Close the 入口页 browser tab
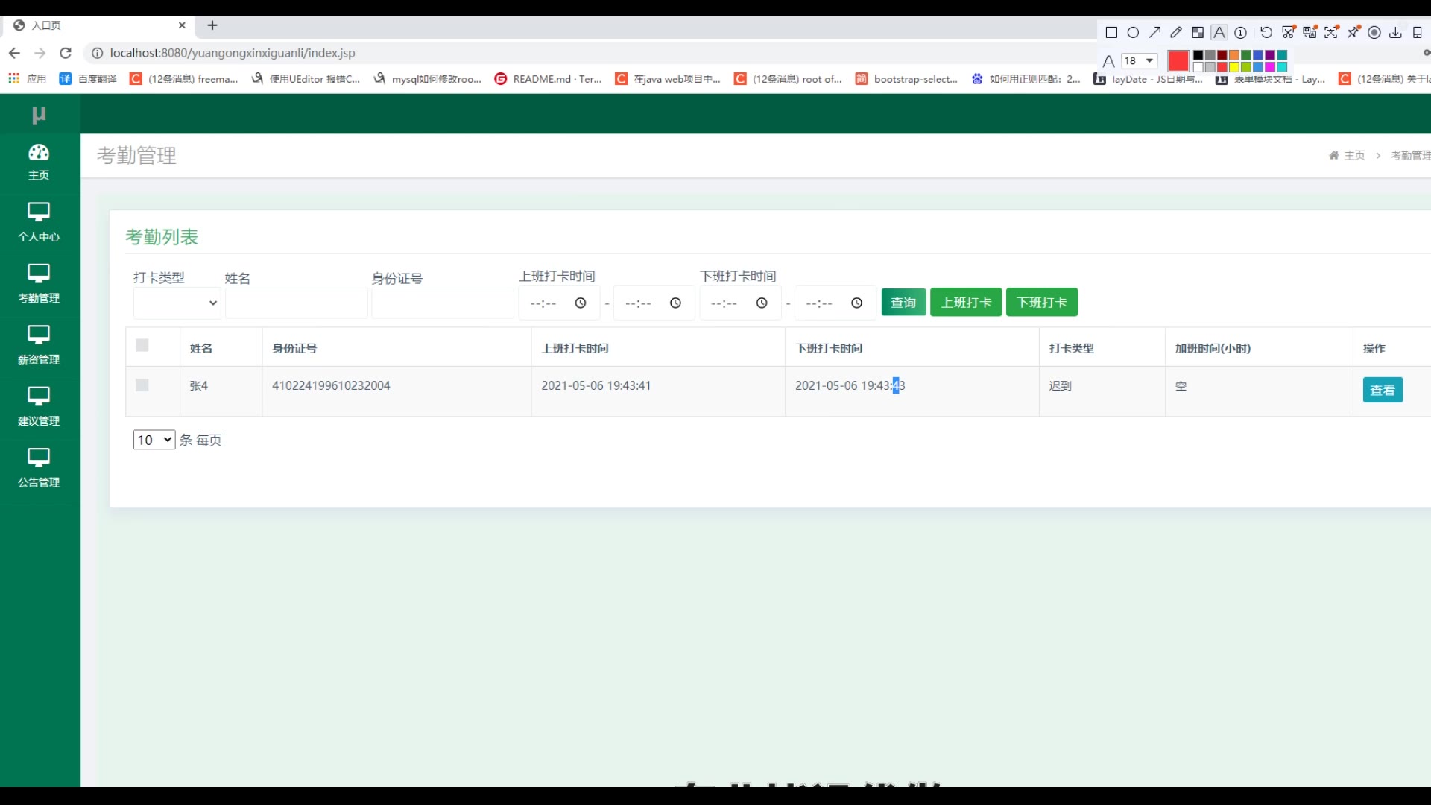The height and width of the screenshot is (805, 1431). pos(182,25)
